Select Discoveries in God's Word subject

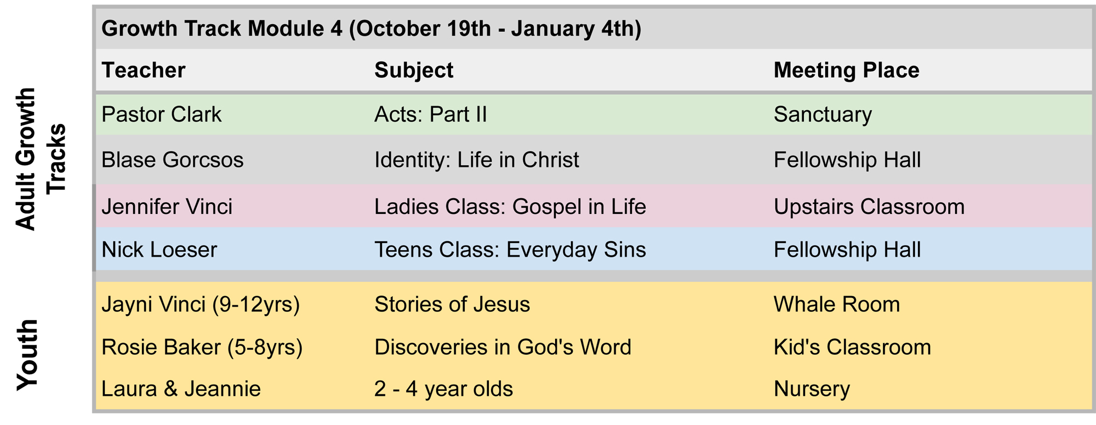click(503, 347)
